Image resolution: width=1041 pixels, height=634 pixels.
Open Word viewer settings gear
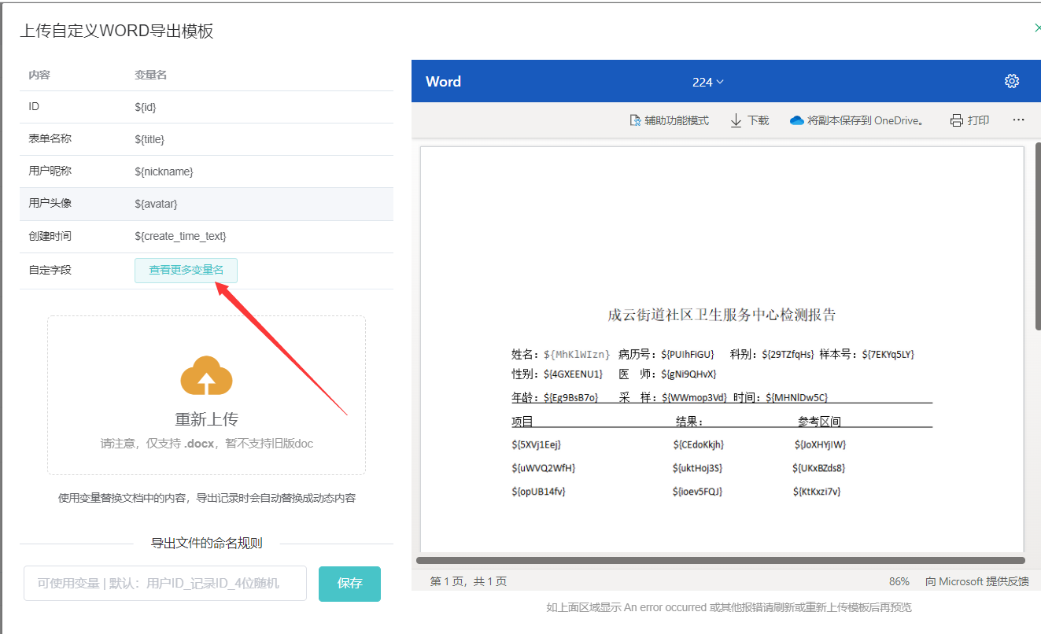click(x=1012, y=81)
